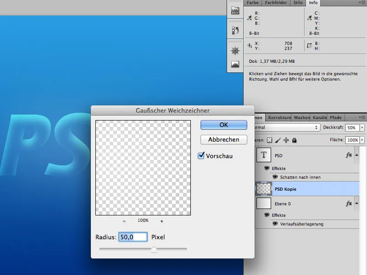The width and height of the screenshot is (367, 275).
Task: Switch to the Farbe tab
Action: click(x=253, y=3)
